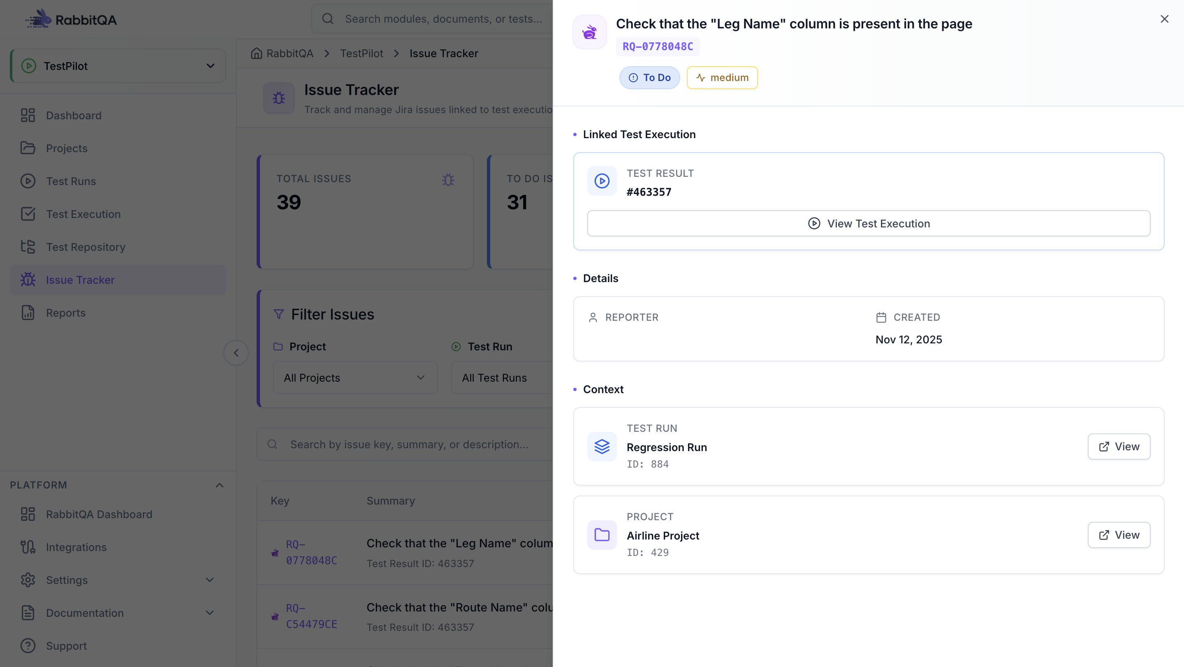Click the Test Result play icon

coord(602,181)
